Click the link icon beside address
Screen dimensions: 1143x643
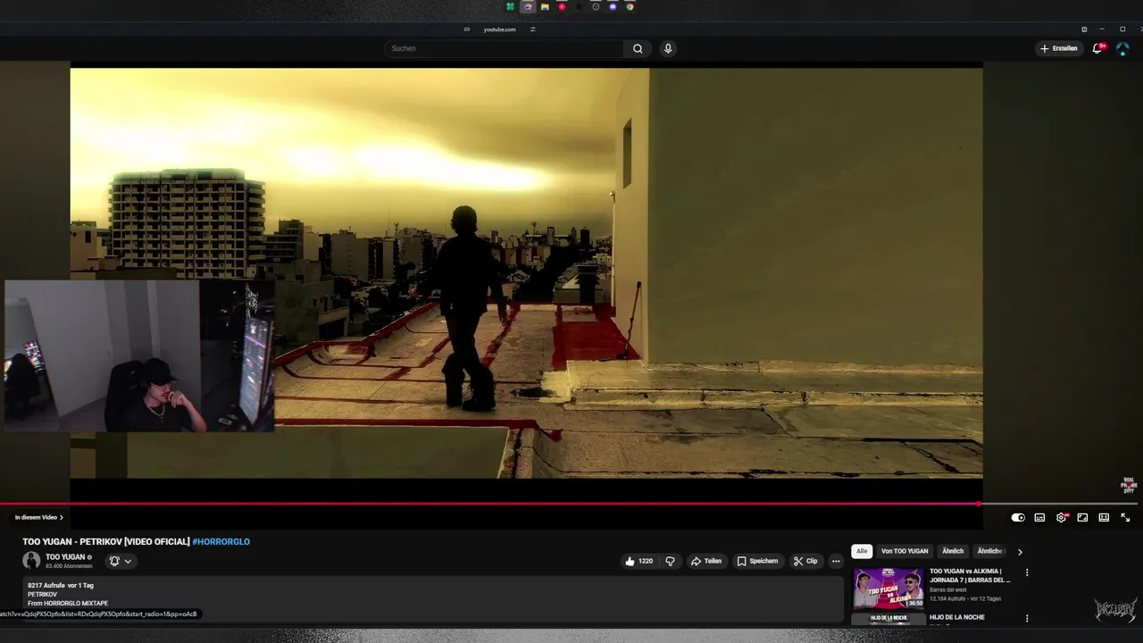pos(466,29)
